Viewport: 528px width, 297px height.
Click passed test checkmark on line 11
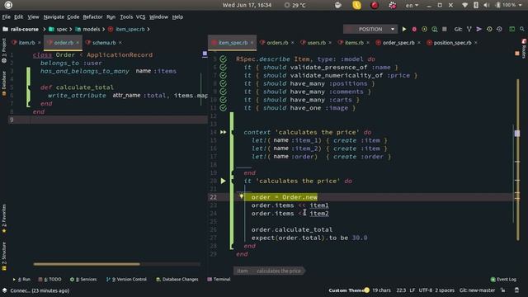click(x=224, y=108)
